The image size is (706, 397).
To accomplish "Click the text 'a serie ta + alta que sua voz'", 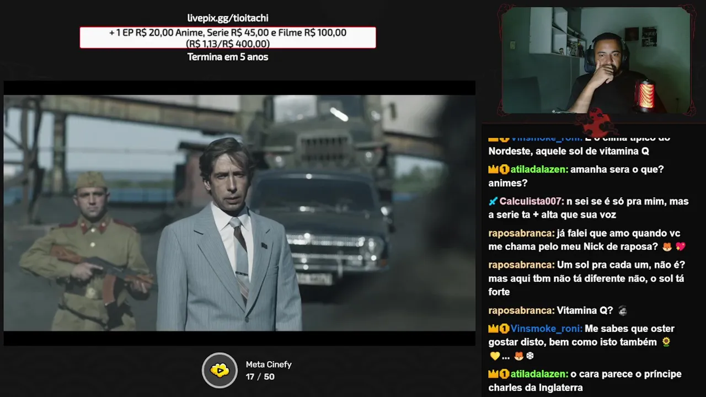I will click(552, 215).
